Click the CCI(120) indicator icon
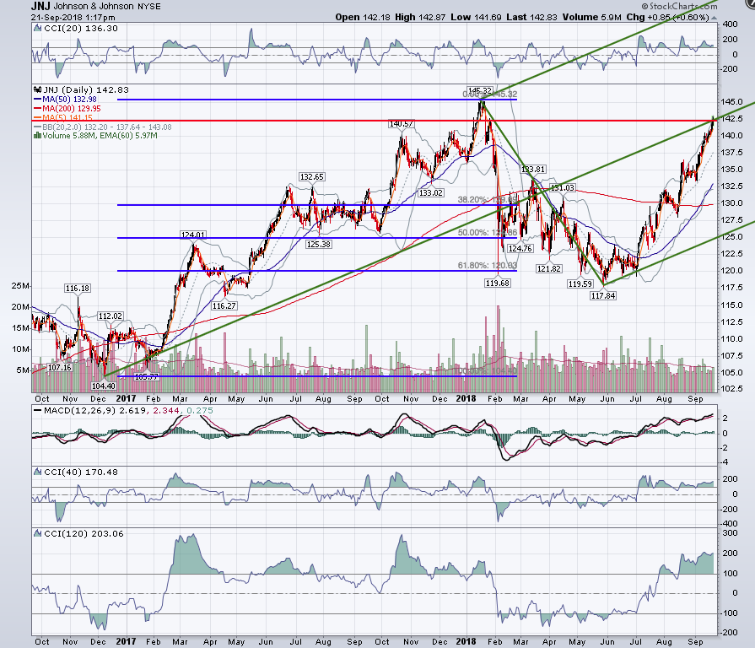Image resolution: width=755 pixels, height=648 pixels. (x=38, y=533)
